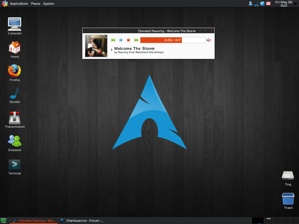The width and height of the screenshot is (299, 224).
Task: Select the Sonata desktop icon
Action: click(x=15, y=96)
